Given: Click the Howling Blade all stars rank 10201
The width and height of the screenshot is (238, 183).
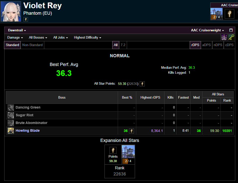Looking at the screenshot, I should pyautogui.click(x=227, y=131).
